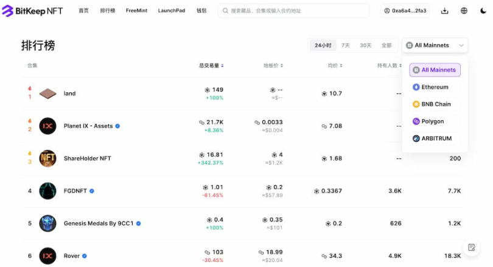Viewport: 493px width, 267px height.
Task: Click Rover average price 34.3
Action: (335, 255)
